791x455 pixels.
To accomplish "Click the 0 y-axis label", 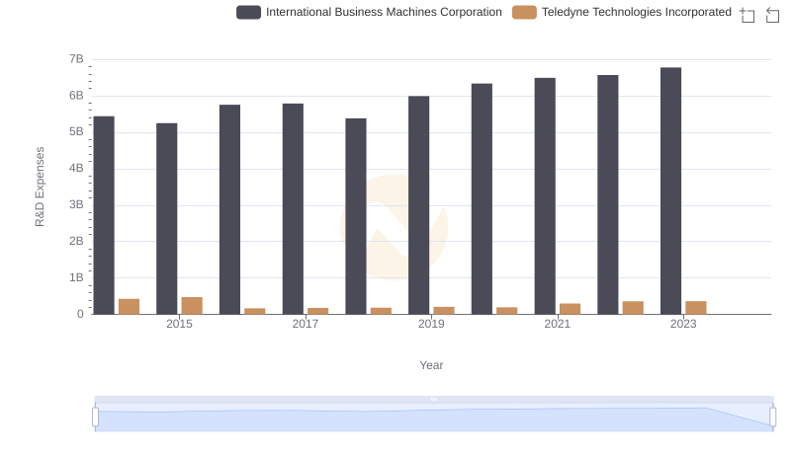I will [x=80, y=314].
